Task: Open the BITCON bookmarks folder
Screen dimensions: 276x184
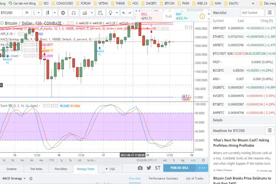Action: [x=167, y=3]
